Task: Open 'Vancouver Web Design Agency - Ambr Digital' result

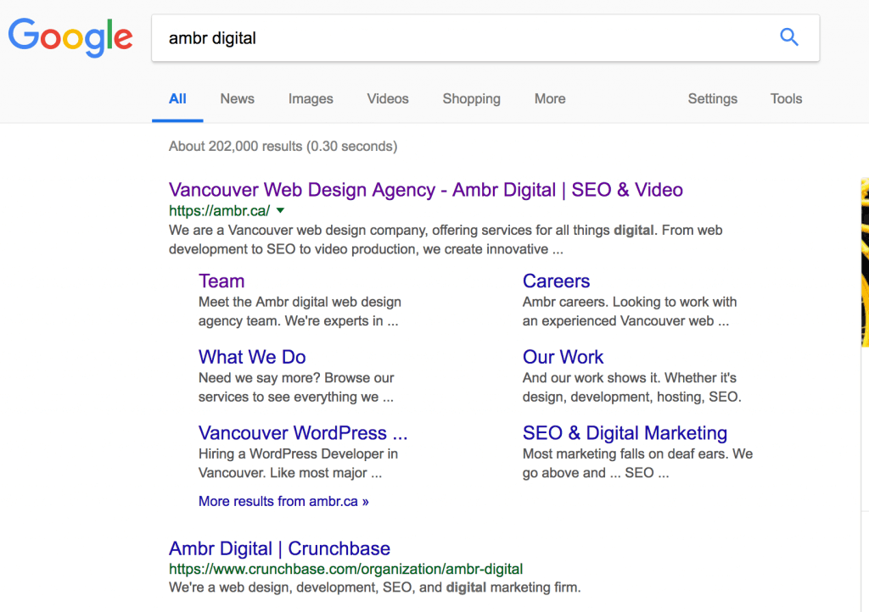Action: 426,190
